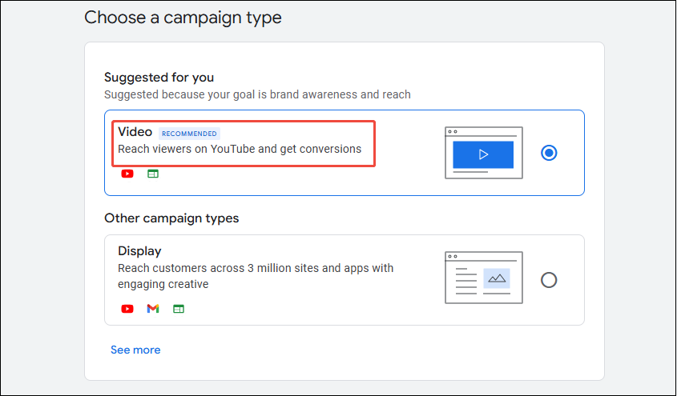
Task: Click the Video campaign play illustration
Action: pyautogui.click(x=484, y=153)
